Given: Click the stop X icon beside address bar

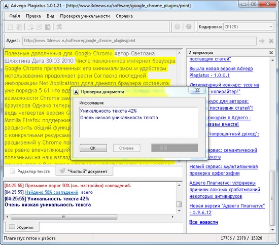Looking at the screenshot, I should 271,41.
